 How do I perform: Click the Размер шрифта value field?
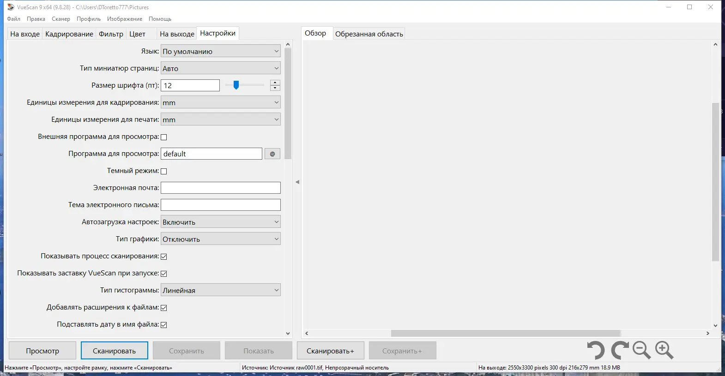(x=190, y=85)
